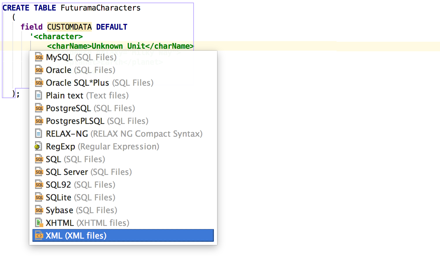This screenshot has width=440, height=274.
Task: Click the CREATE keyword in the code
Action: [16, 8]
